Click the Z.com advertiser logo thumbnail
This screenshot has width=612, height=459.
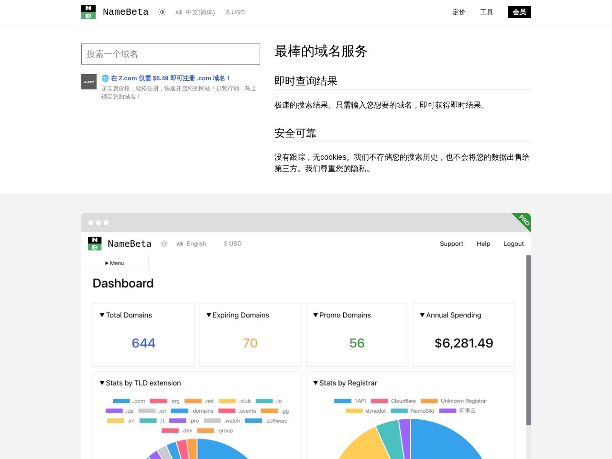coord(89,82)
